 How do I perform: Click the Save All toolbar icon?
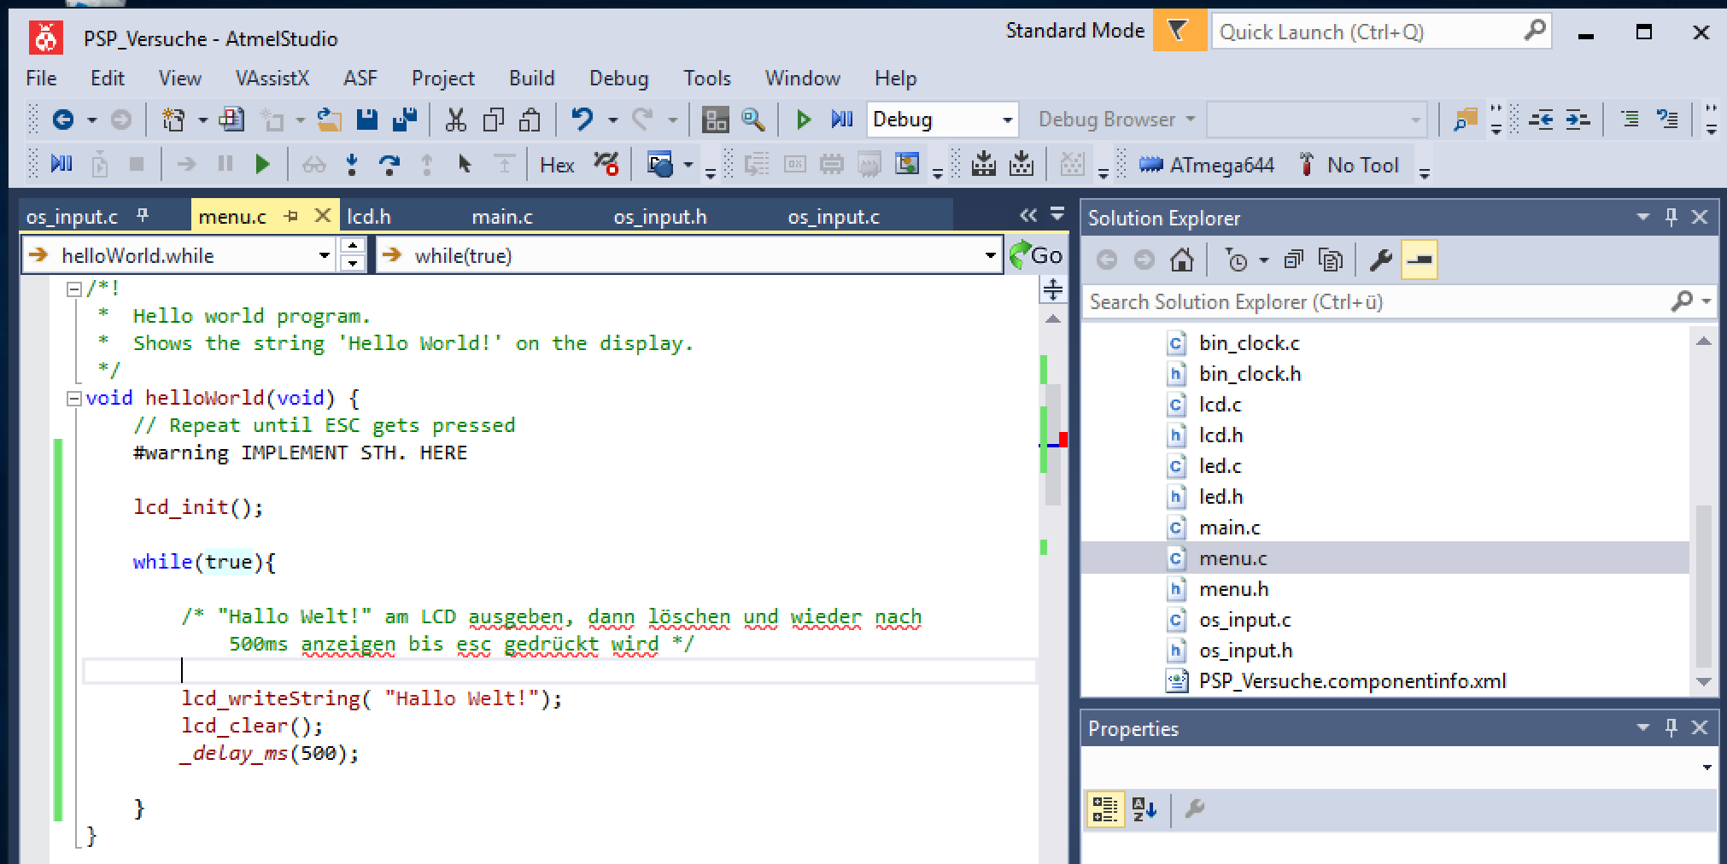(x=404, y=120)
